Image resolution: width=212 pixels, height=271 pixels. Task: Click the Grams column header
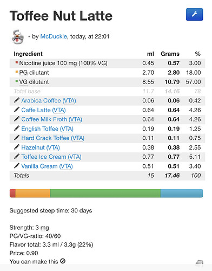[x=170, y=54]
